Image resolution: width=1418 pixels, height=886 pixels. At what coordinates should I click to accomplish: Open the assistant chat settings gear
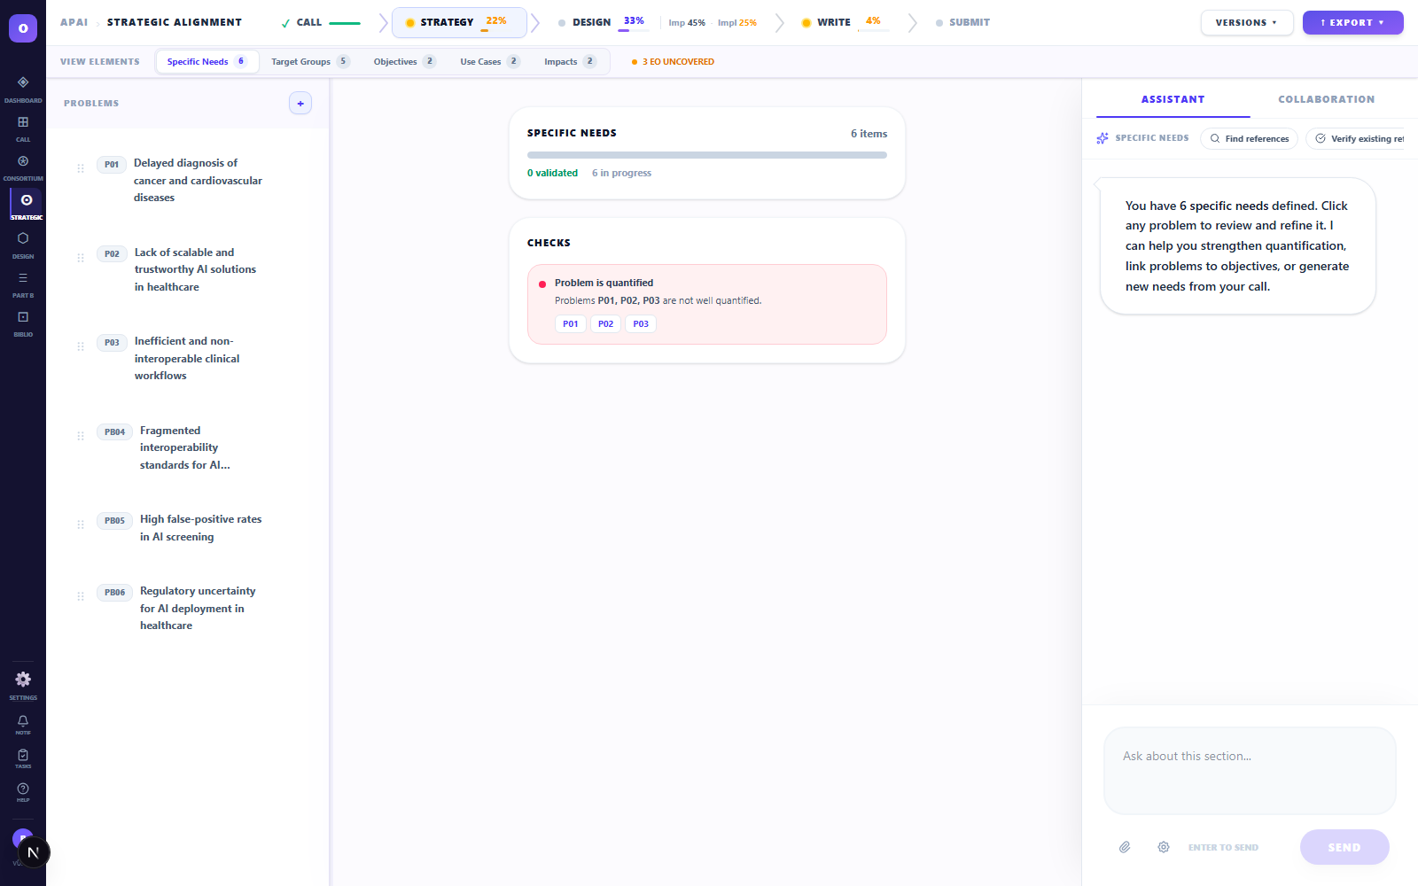tap(1164, 847)
